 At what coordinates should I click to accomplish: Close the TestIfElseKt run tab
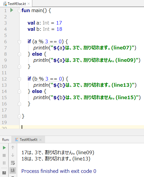point(41,140)
